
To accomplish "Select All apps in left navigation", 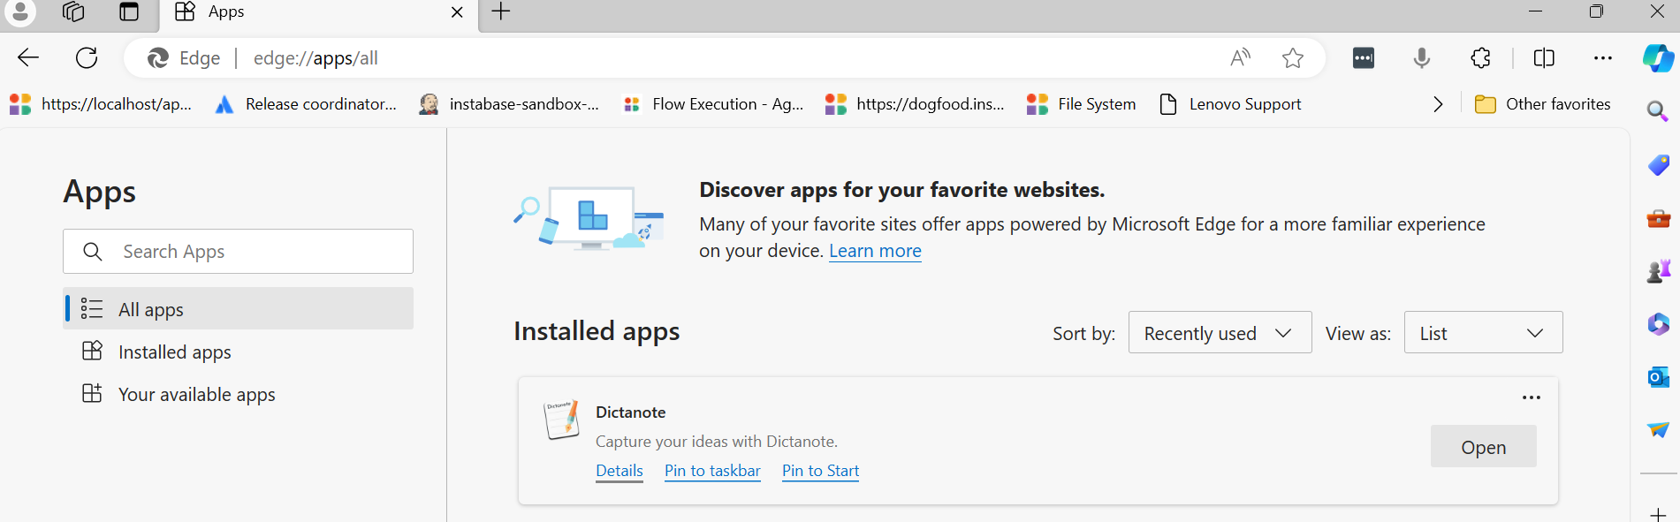I will 238,309.
